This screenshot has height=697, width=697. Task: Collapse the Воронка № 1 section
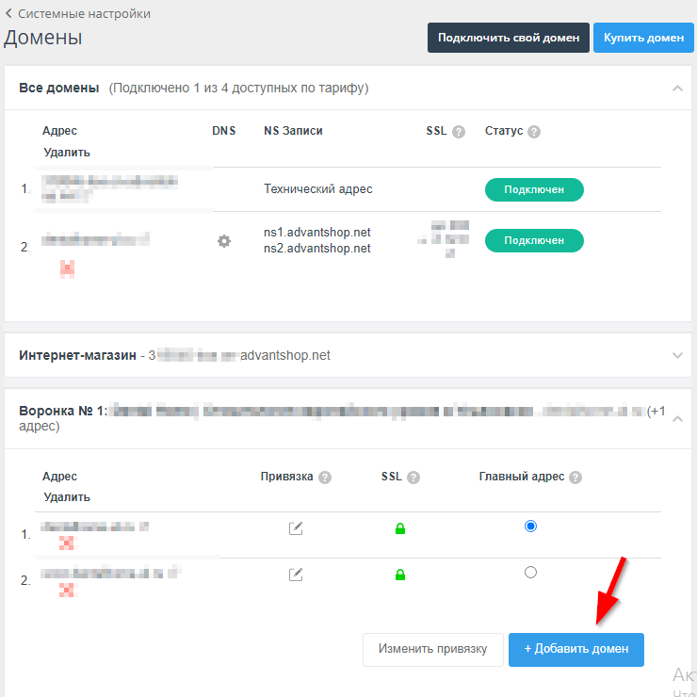[676, 419]
